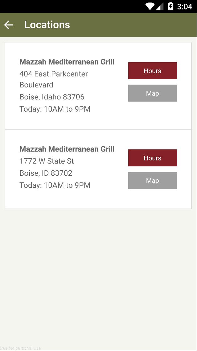197x351 pixels.
Task: Open Map for the Parkcenter Boulevard restaurant
Action: click(152, 93)
